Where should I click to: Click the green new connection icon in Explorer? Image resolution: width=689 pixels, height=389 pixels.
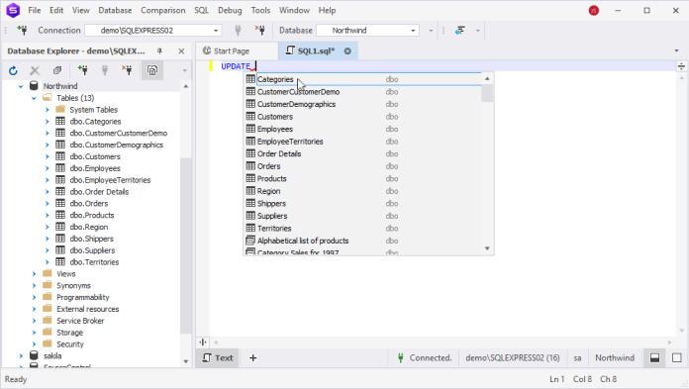pyautogui.click(x=82, y=70)
